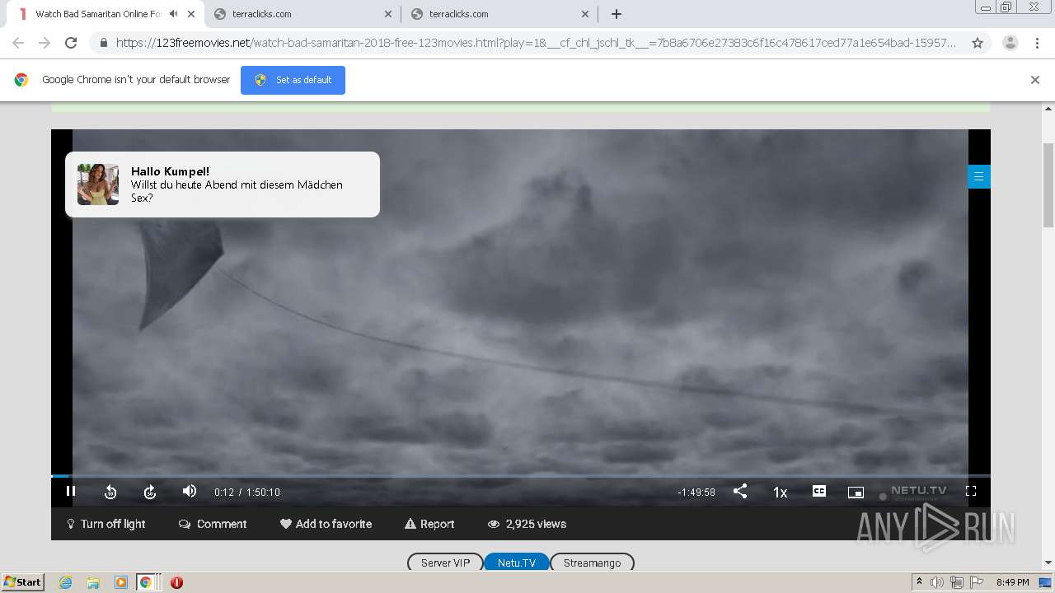
Task: Report this video
Action: (x=429, y=524)
